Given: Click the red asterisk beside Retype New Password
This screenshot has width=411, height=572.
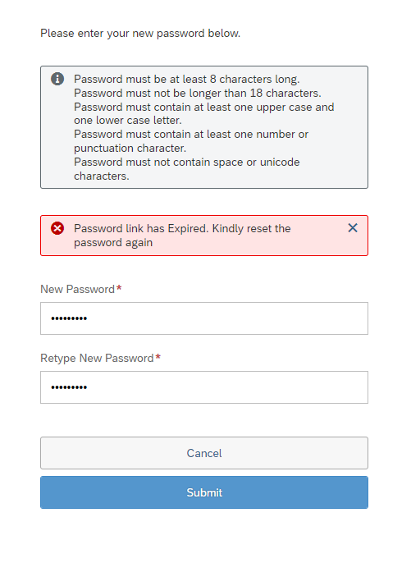Looking at the screenshot, I should [x=158, y=357].
